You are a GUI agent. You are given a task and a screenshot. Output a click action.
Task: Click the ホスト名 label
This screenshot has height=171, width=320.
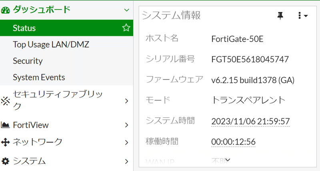[162, 38]
